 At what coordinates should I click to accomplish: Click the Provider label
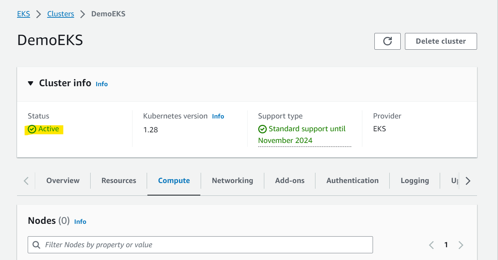pos(387,116)
